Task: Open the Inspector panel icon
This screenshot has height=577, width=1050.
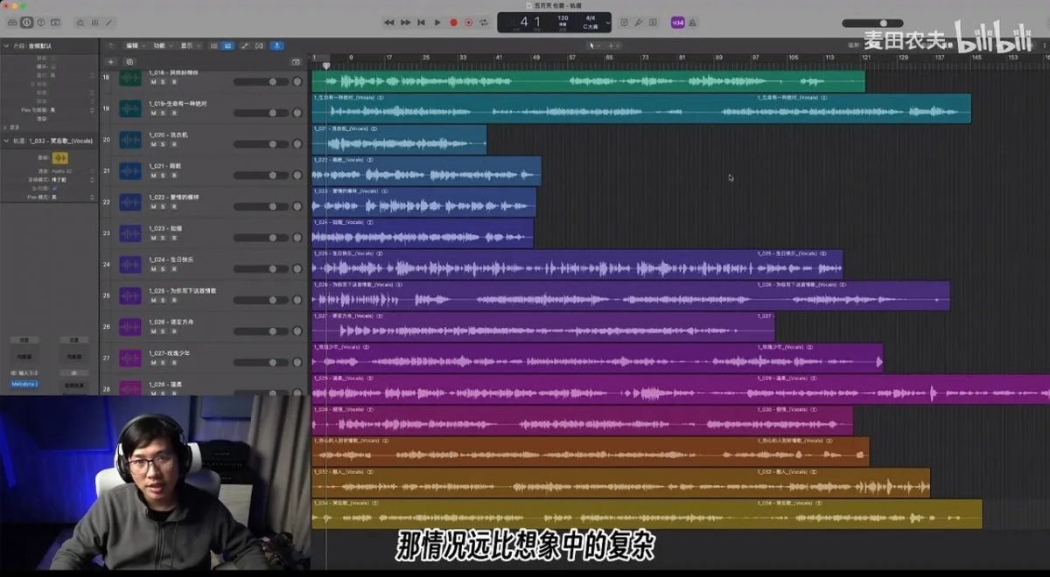Action: point(26,22)
